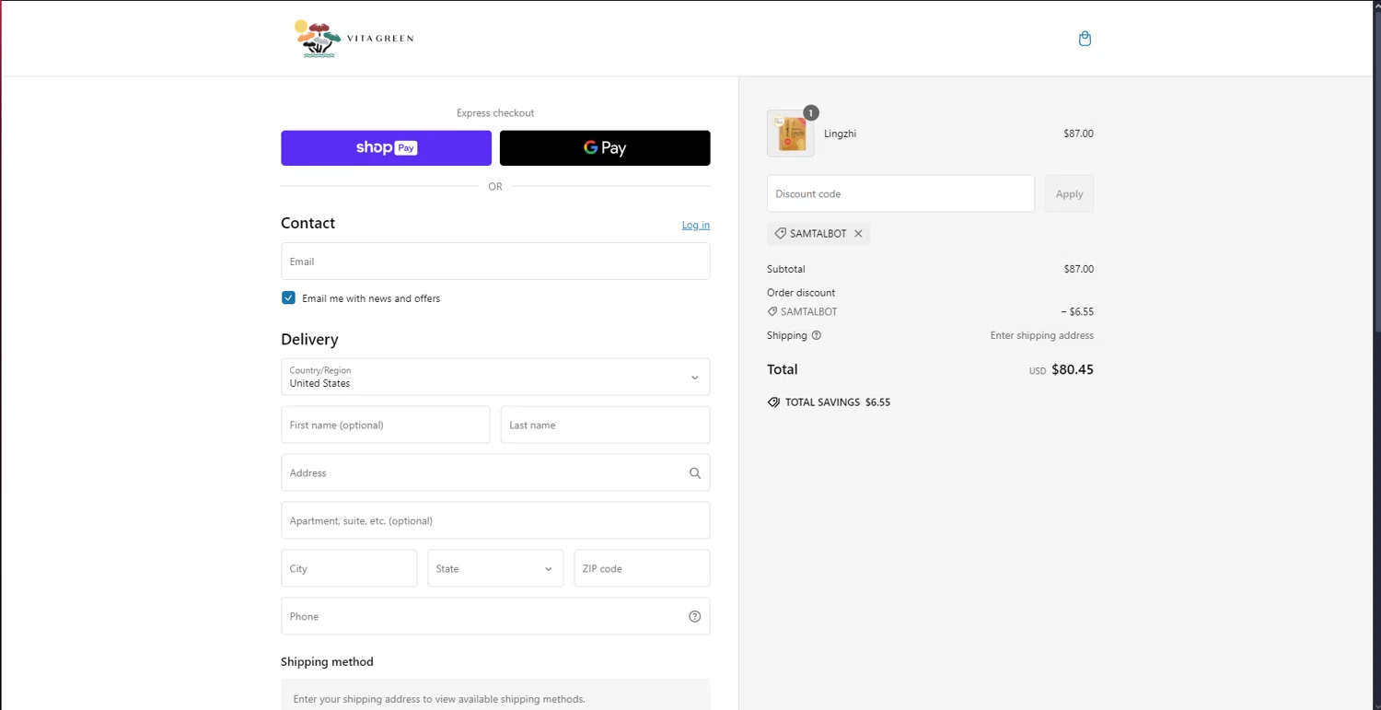The height and width of the screenshot is (710, 1381).
Task: Uncheck Email me with news and offers
Action: click(x=288, y=298)
